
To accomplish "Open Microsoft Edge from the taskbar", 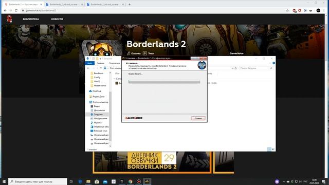I will (x=80, y=181).
